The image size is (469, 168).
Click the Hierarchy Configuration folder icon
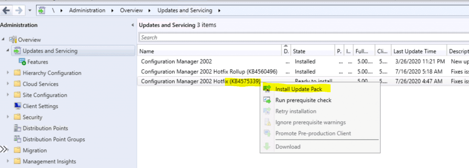coord(17,73)
